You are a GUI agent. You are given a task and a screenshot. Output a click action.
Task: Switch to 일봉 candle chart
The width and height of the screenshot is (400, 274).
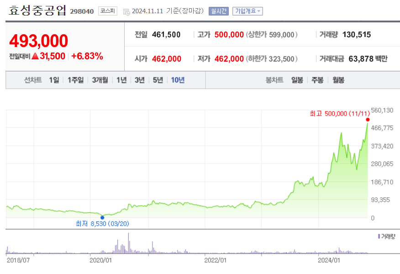tap(297, 80)
